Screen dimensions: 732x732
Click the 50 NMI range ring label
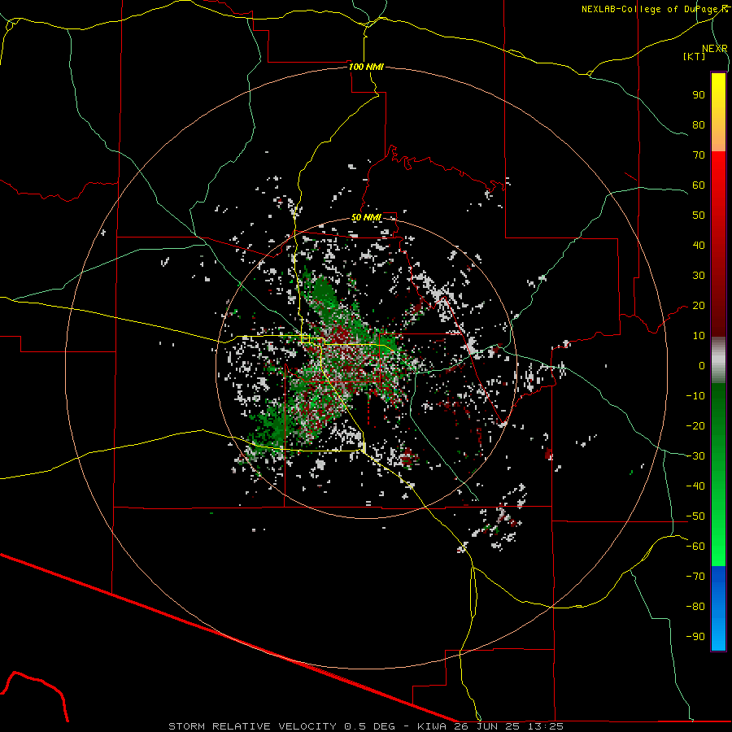click(366, 217)
